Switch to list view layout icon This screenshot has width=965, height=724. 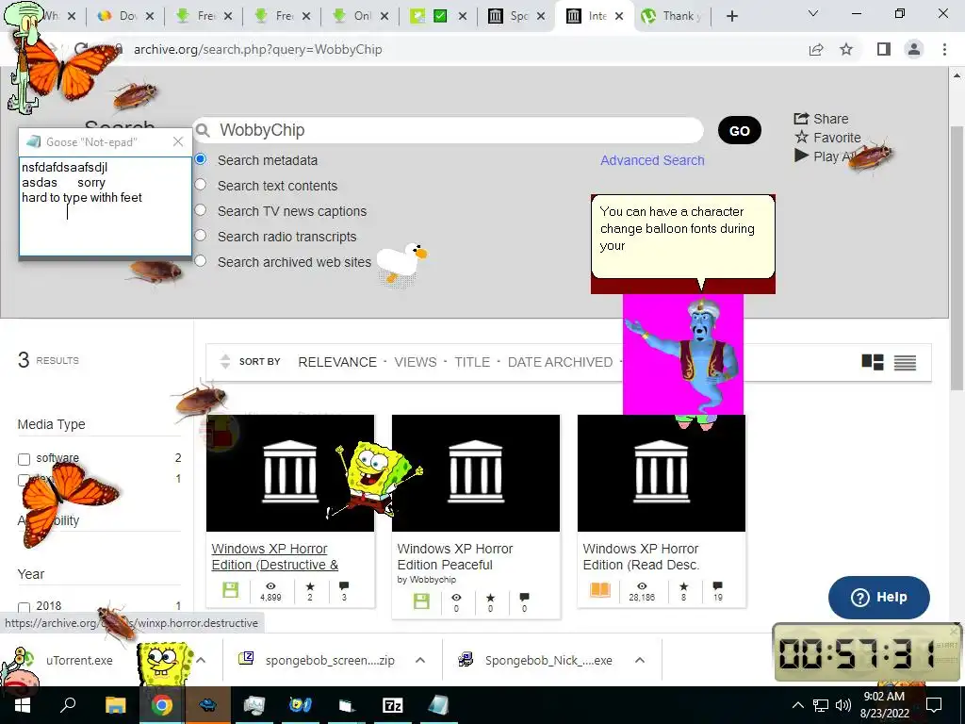(x=906, y=363)
